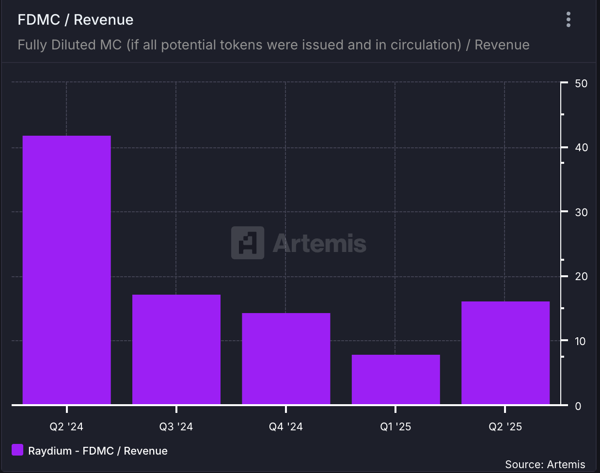Click the FDMC / Revenue chart title
This screenshot has width=600, height=473.
[76, 20]
